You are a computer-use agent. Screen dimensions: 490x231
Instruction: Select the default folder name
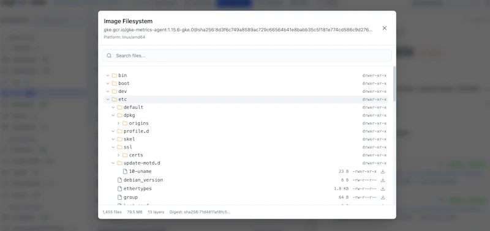[134, 107]
